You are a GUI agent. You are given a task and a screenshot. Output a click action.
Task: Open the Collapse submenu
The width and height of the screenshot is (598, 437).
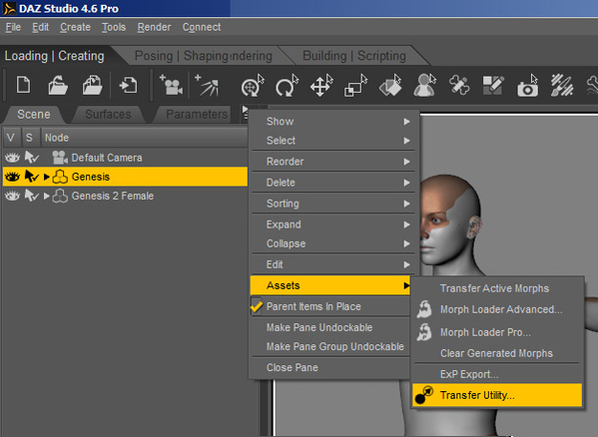[334, 244]
